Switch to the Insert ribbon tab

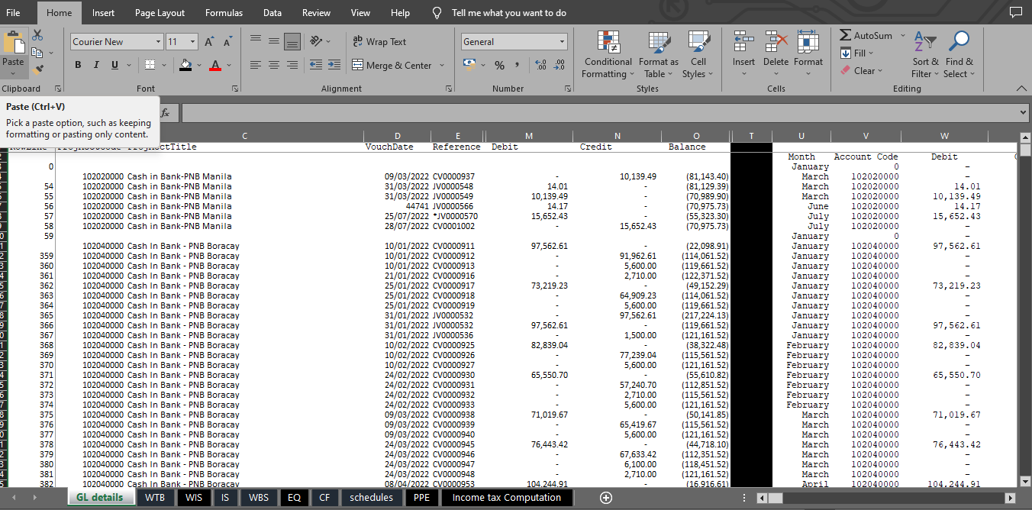[104, 13]
